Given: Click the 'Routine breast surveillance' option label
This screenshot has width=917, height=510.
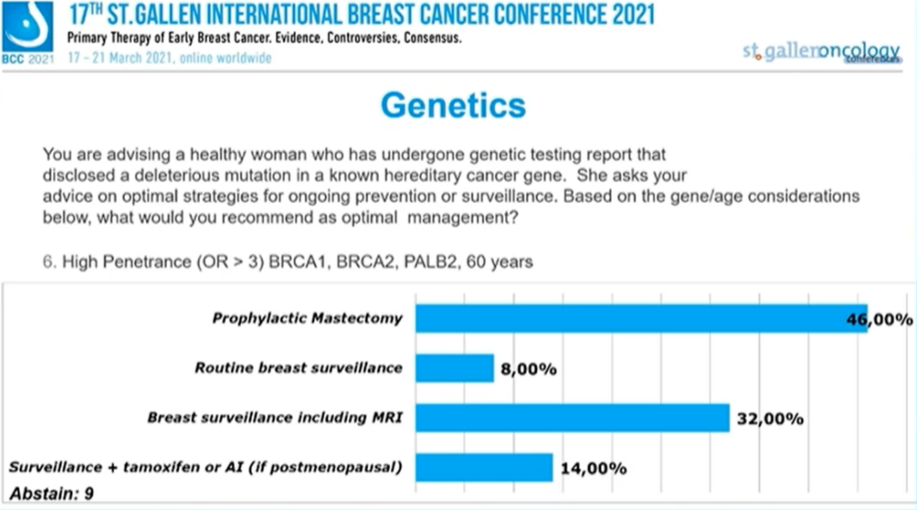Looking at the screenshot, I should click(298, 368).
